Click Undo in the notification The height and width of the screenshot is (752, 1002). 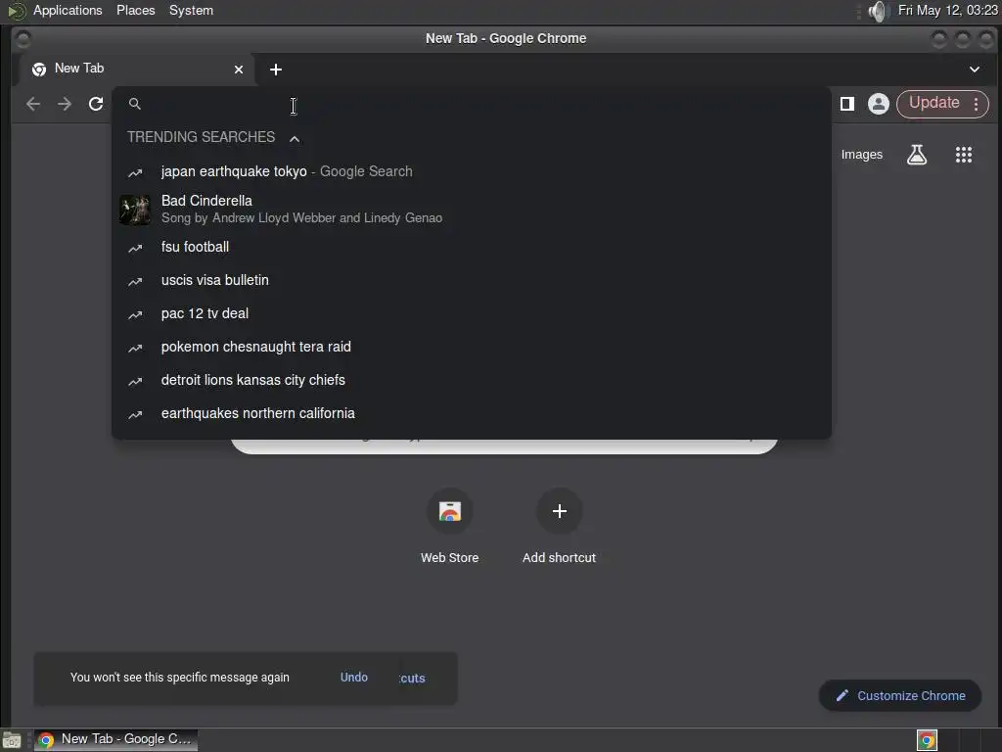[354, 678]
